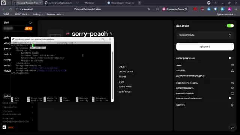Switch to the Manticore tab

90,3
